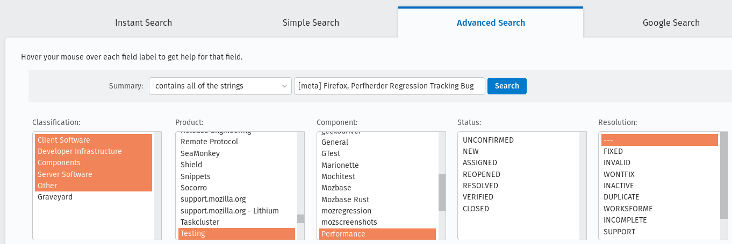The image size is (732, 244).
Task: Click the Resolution list scrollbar thumb
Action: pyautogui.click(x=724, y=175)
